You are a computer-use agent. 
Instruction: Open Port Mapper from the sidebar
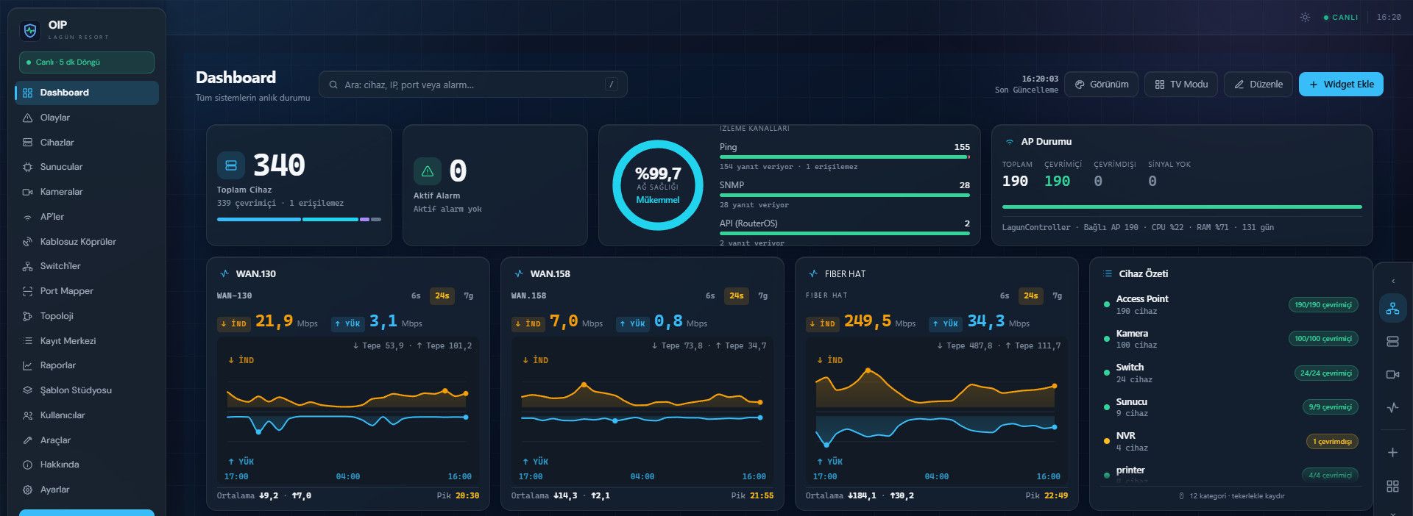87,291
